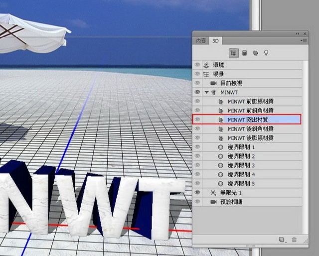Close the 3D panel
The image size is (319, 256).
[x=305, y=33]
